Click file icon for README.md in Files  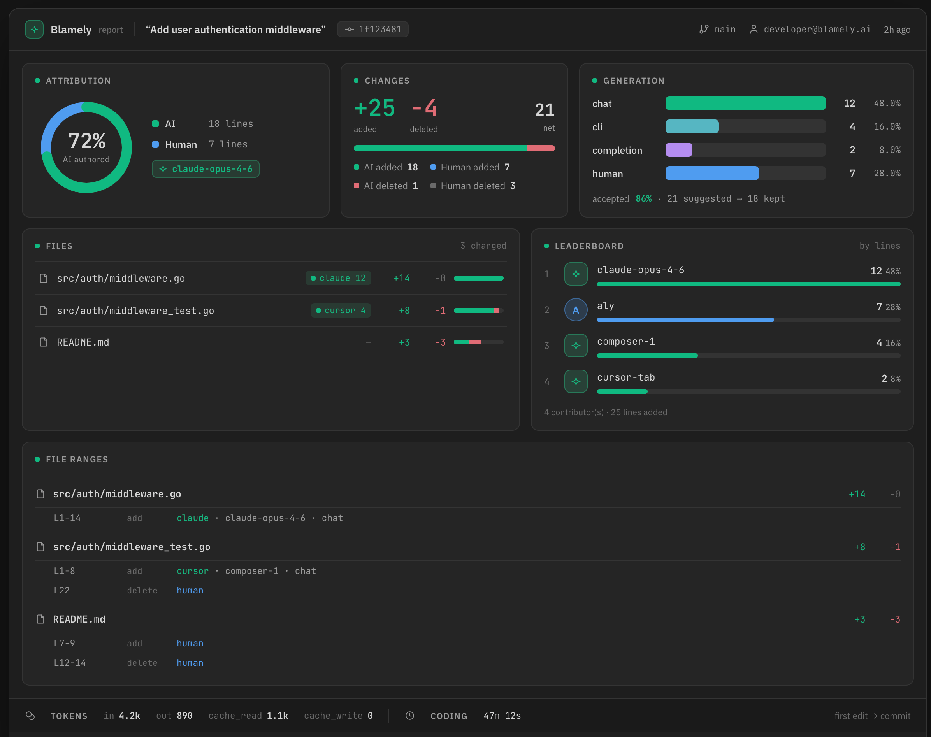click(x=44, y=342)
